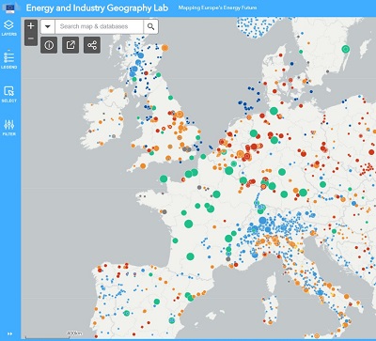
Task: Click the Search map & databases field
Action: coord(99,26)
